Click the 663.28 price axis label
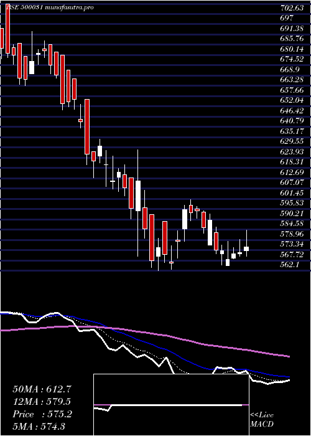Viewport: 311px width, 436px height. coord(292,80)
